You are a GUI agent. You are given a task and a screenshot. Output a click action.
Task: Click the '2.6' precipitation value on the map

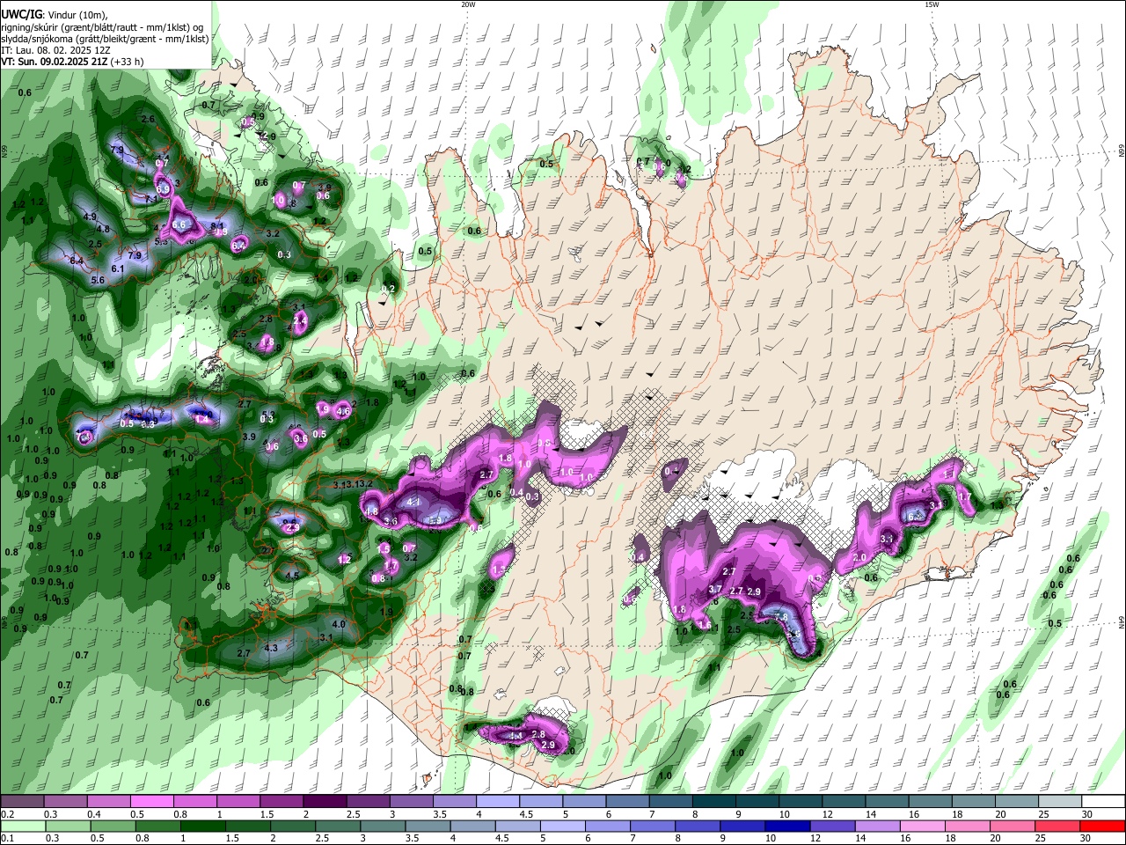pos(148,119)
